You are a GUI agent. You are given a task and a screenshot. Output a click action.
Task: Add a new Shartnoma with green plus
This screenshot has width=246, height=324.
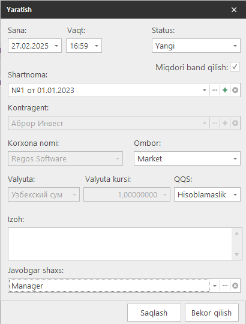pyautogui.click(x=225, y=90)
